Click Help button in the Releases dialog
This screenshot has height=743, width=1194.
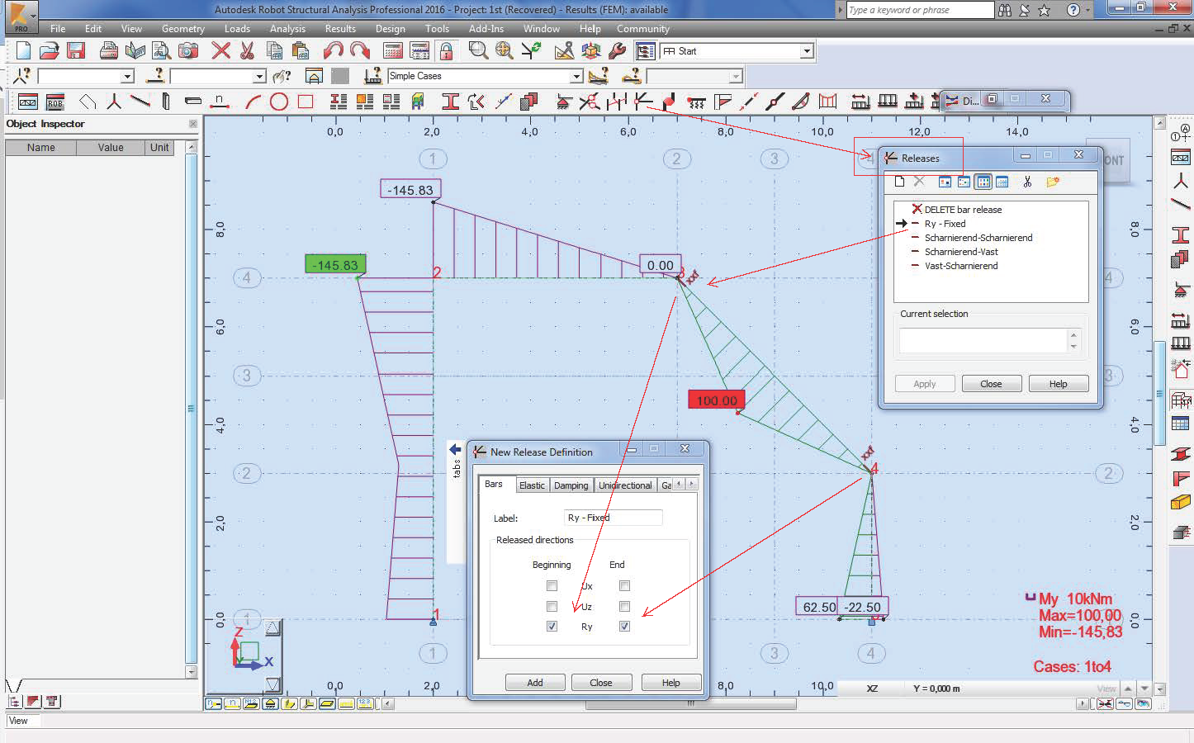[1059, 384]
